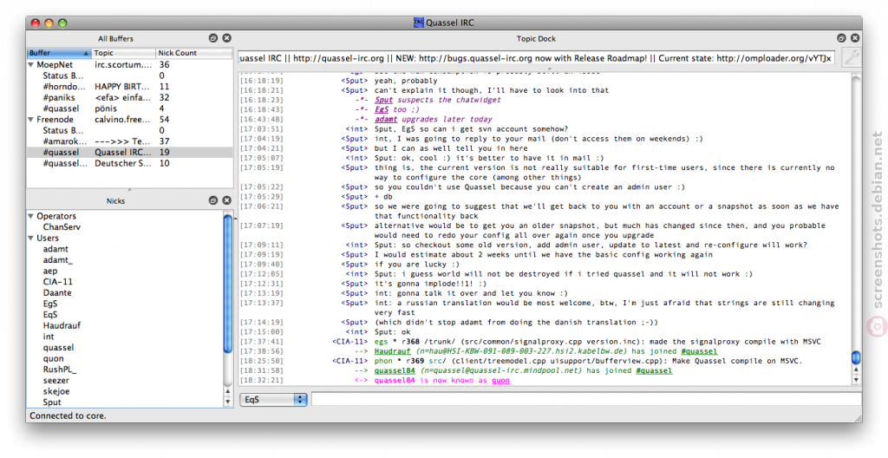Select nick Haudrauf in Users list
The image size is (888, 458).
click(62, 325)
